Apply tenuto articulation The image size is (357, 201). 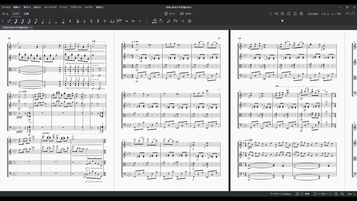pos(140,21)
